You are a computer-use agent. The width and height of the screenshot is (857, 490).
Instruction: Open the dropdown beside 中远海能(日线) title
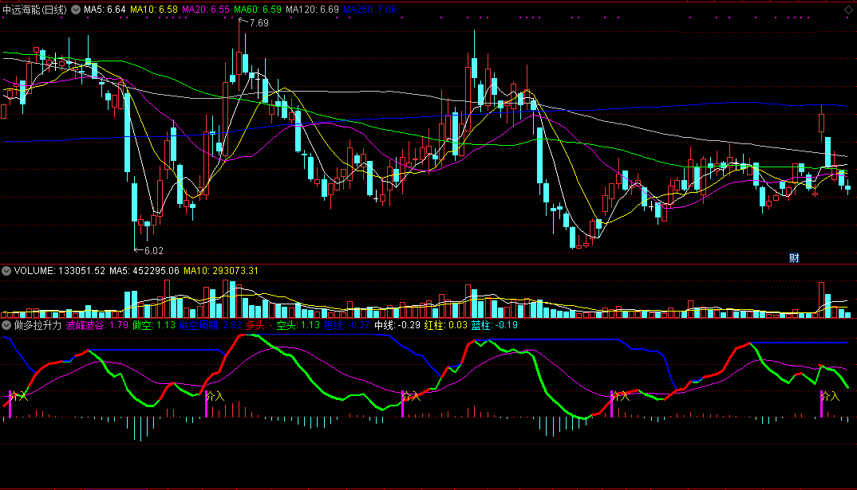(76, 10)
